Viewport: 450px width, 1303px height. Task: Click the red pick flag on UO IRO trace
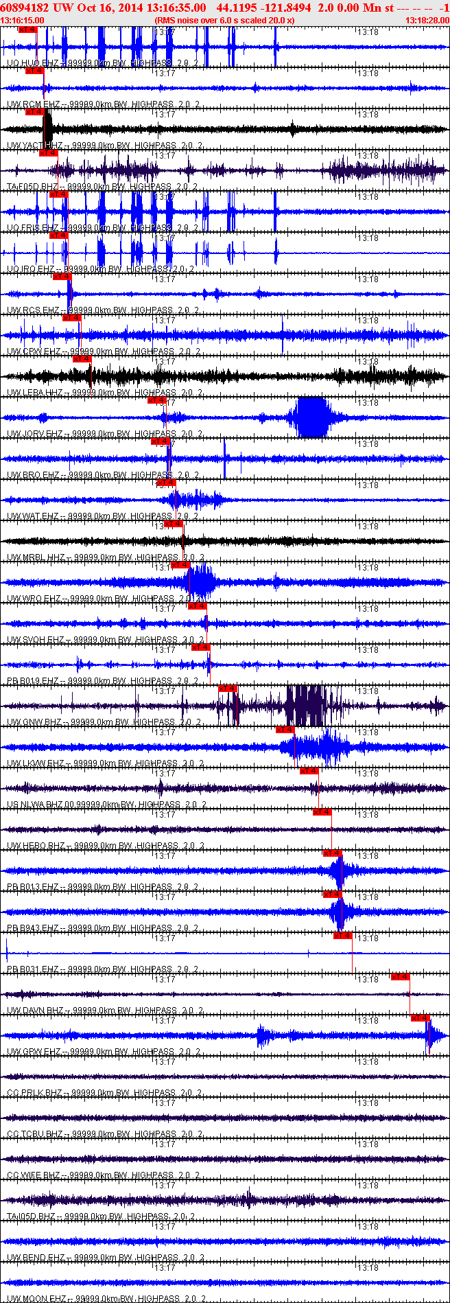tap(59, 235)
